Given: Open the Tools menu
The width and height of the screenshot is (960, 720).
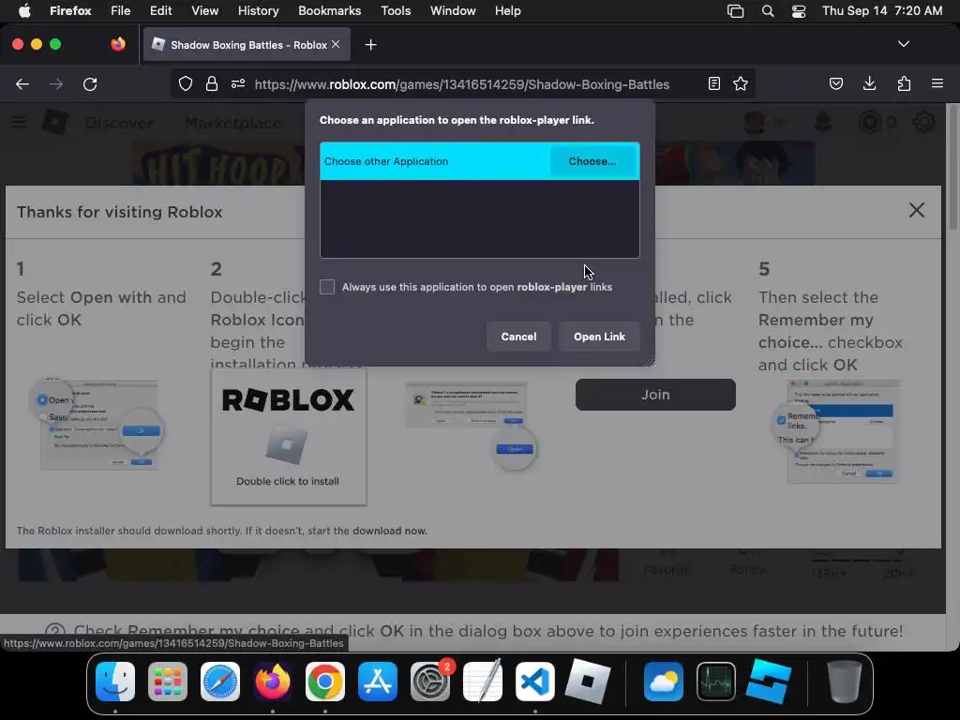Looking at the screenshot, I should point(396,10).
